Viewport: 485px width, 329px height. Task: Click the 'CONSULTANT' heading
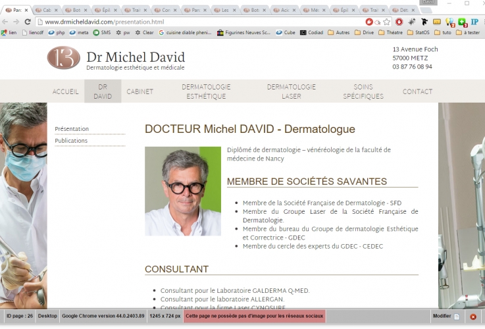(x=176, y=269)
